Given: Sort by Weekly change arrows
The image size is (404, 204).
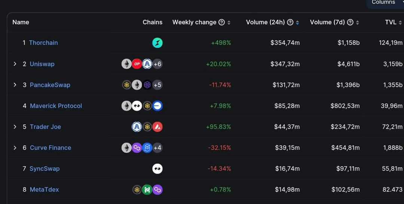Looking at the screenshot, I should tap(229, 23).
